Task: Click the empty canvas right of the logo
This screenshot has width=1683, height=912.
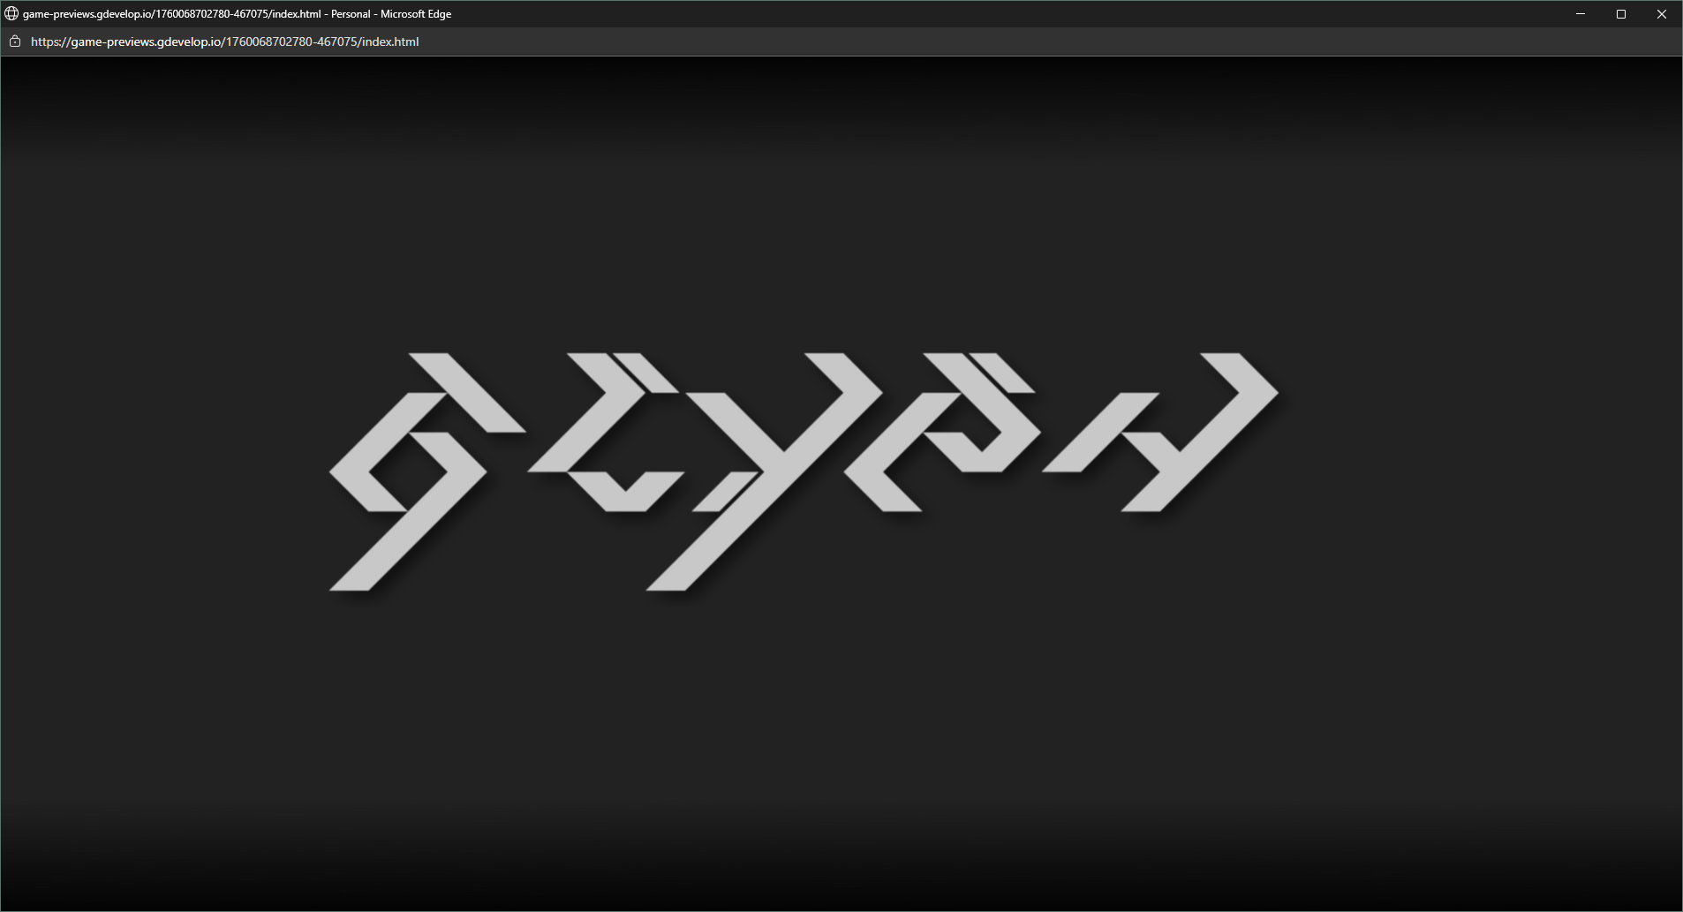Action: tap(1483, 468)
